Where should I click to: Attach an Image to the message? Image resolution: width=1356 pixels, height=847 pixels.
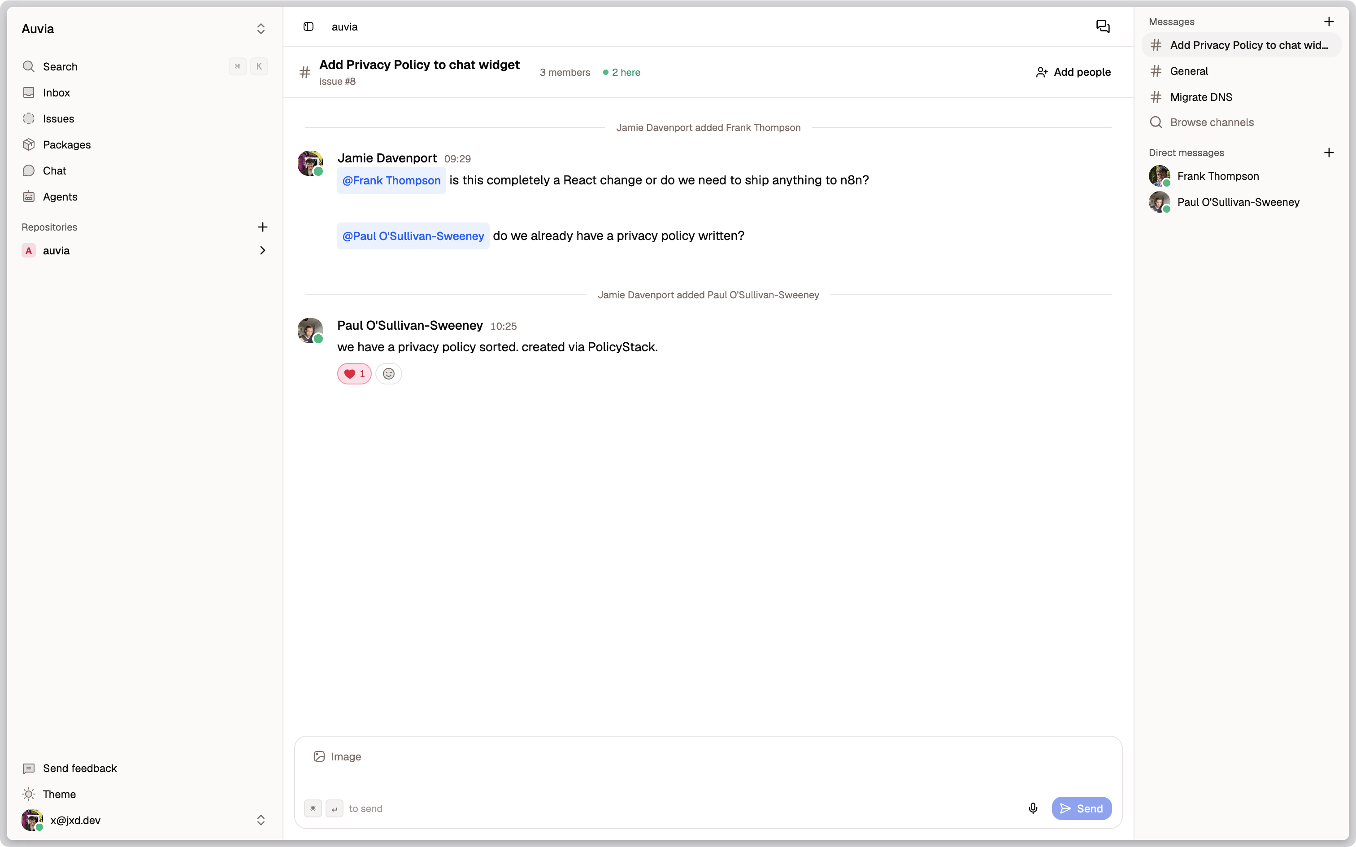(x=337, y=757)
